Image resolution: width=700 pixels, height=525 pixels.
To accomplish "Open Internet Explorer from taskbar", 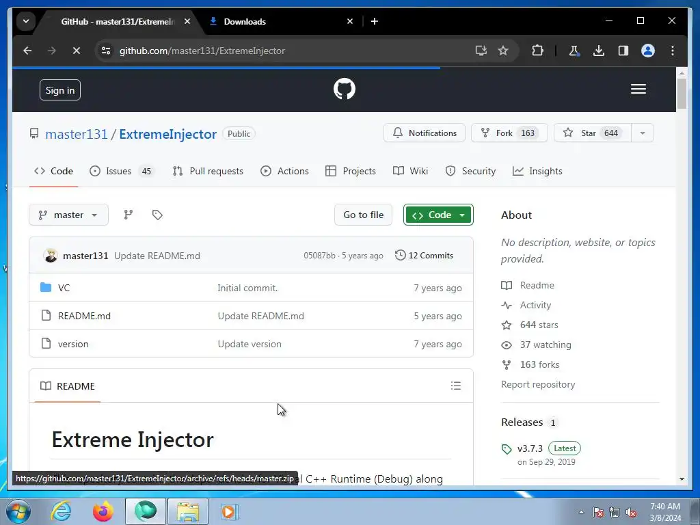I will (61, 511).
